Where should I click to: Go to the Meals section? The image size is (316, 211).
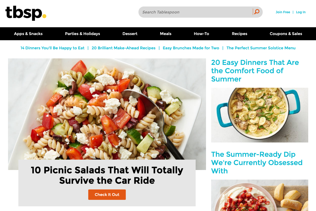[166, 34]
